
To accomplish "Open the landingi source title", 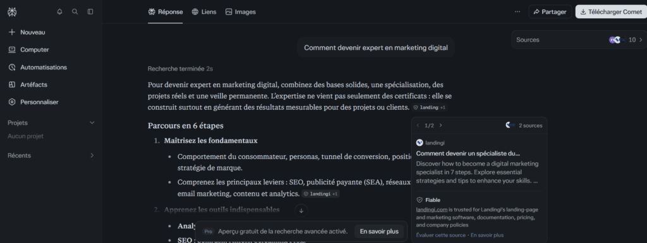I will pos(468,153).
